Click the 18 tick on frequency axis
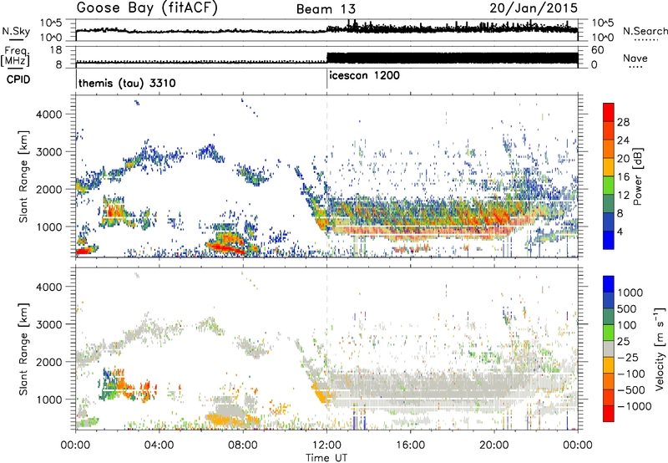Image resolution: width=668 pixels, height=463 pixels. click(56, 50)
